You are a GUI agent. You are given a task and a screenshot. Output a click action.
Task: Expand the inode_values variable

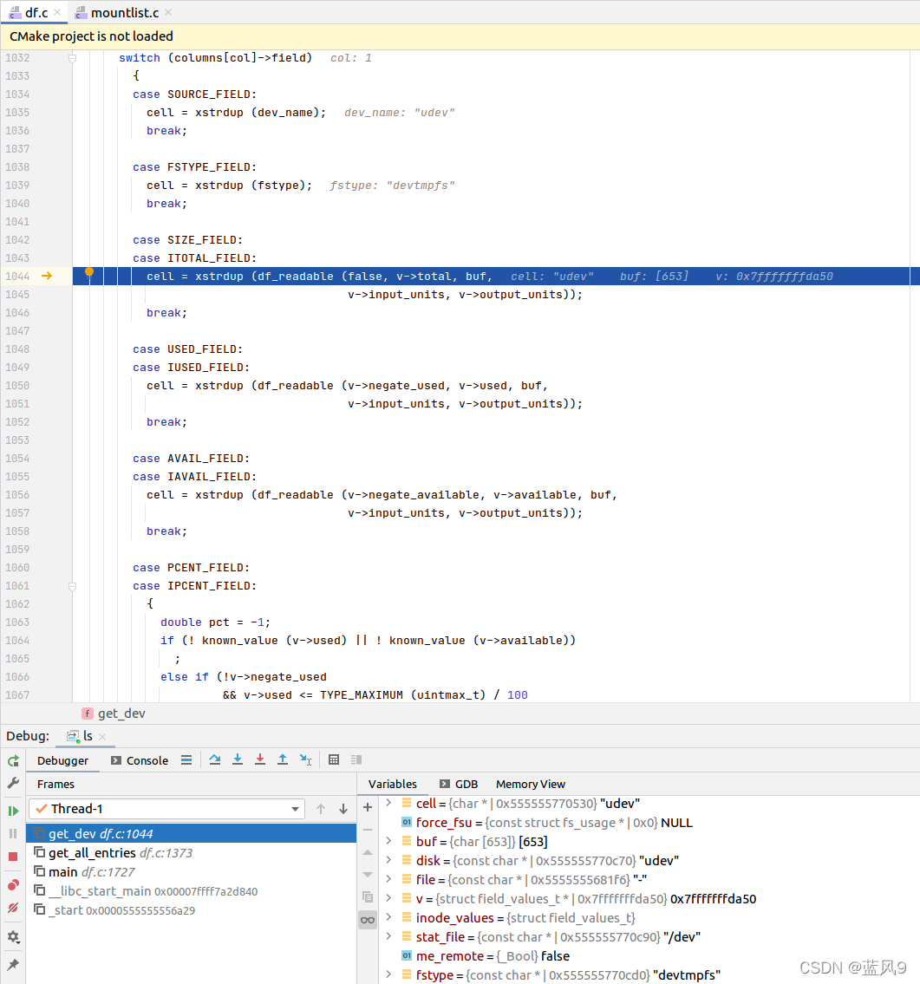[389, 917]
